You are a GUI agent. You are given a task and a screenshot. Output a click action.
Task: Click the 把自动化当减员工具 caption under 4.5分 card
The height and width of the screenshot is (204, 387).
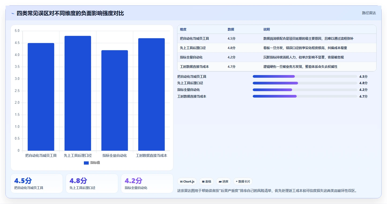[x=29, y=188]
